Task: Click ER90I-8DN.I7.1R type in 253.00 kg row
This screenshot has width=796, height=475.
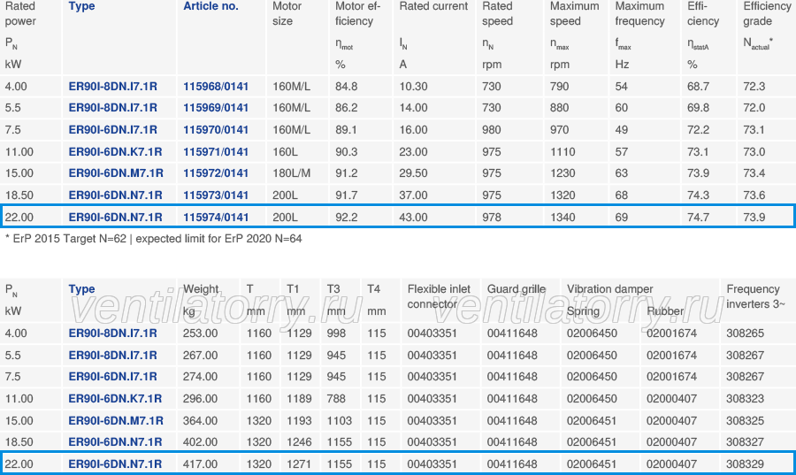Action: coord(112,333)
